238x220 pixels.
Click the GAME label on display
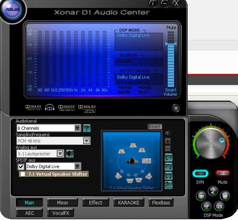124,92
